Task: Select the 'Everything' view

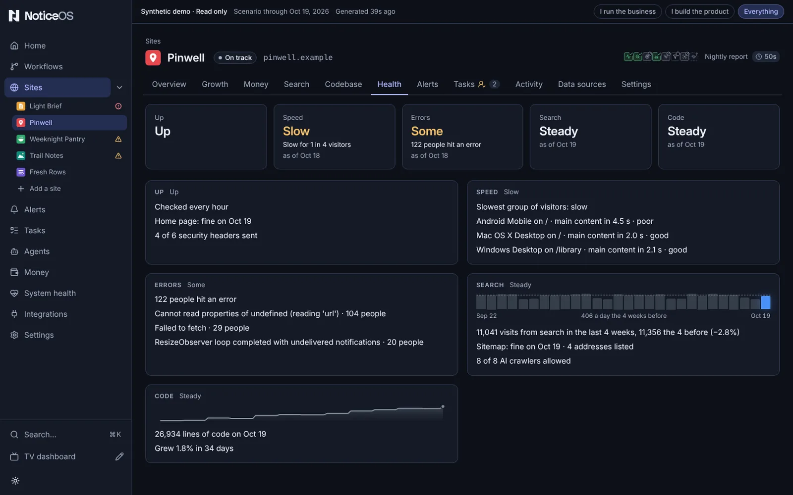Action: point(761,11)
